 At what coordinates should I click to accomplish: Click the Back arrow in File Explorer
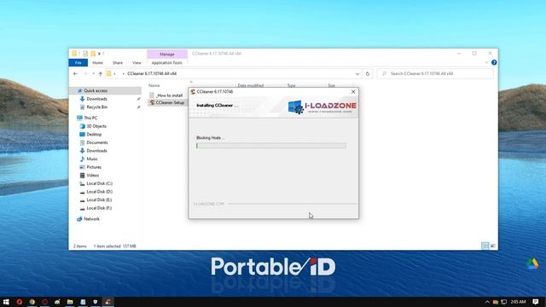75,74
